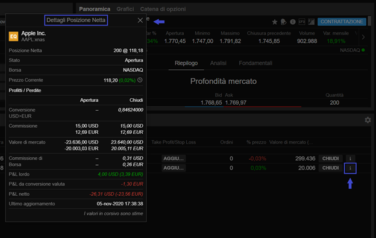Image resolution: width=376 pixels, height=238 pixels.
Task: Open the Fondamentali tab
Action: [255, 63]
